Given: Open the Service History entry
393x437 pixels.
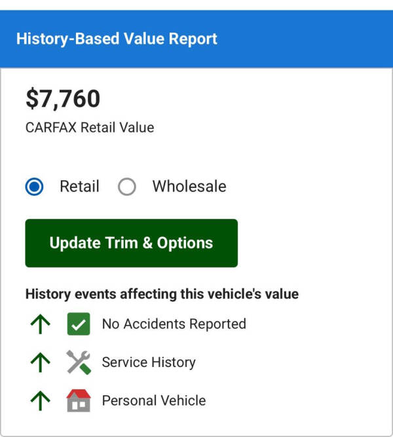Looking at the screenshot, I should click(x=149, y=362).
